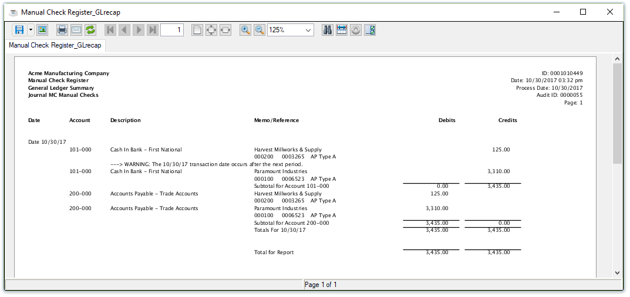Click the 'Process Date: 10/30/2017' text
Viewport: 630px width, 297px height.
point(549,87)
